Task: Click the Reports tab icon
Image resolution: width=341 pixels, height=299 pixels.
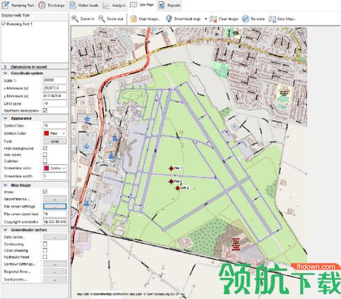Action: 162,5
